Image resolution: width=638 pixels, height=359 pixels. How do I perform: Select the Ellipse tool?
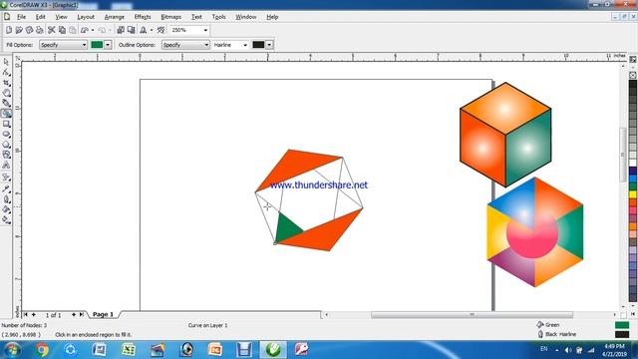coord(6,134)
